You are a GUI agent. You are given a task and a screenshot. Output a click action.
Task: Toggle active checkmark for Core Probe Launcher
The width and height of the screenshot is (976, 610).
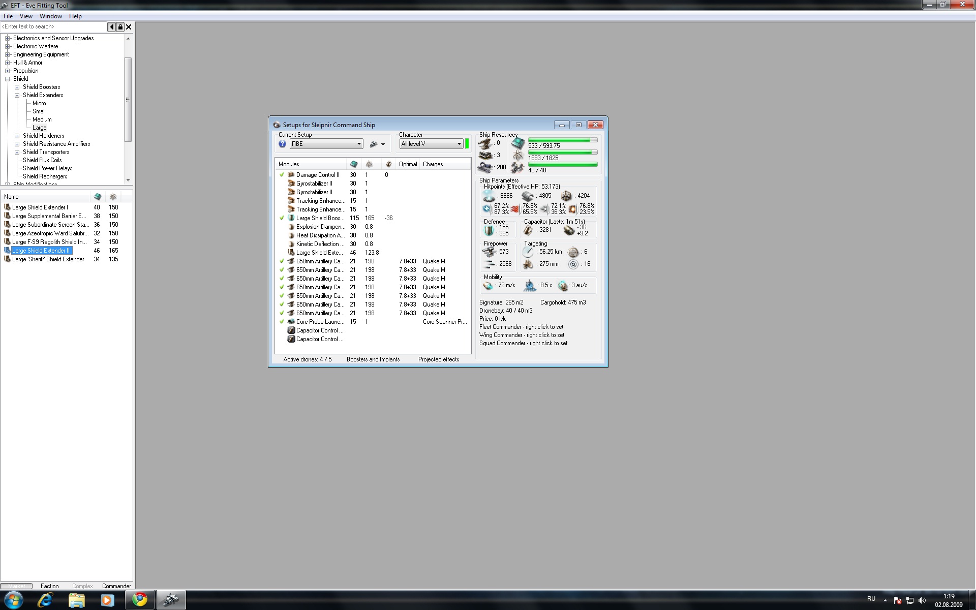(282, 322)
